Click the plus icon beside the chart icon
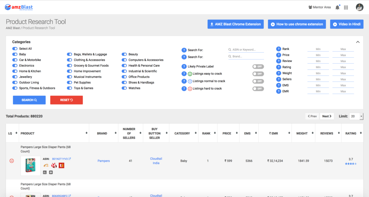This screenshot has width=369, height=197. pyautogui.click(x=51, y=172)
